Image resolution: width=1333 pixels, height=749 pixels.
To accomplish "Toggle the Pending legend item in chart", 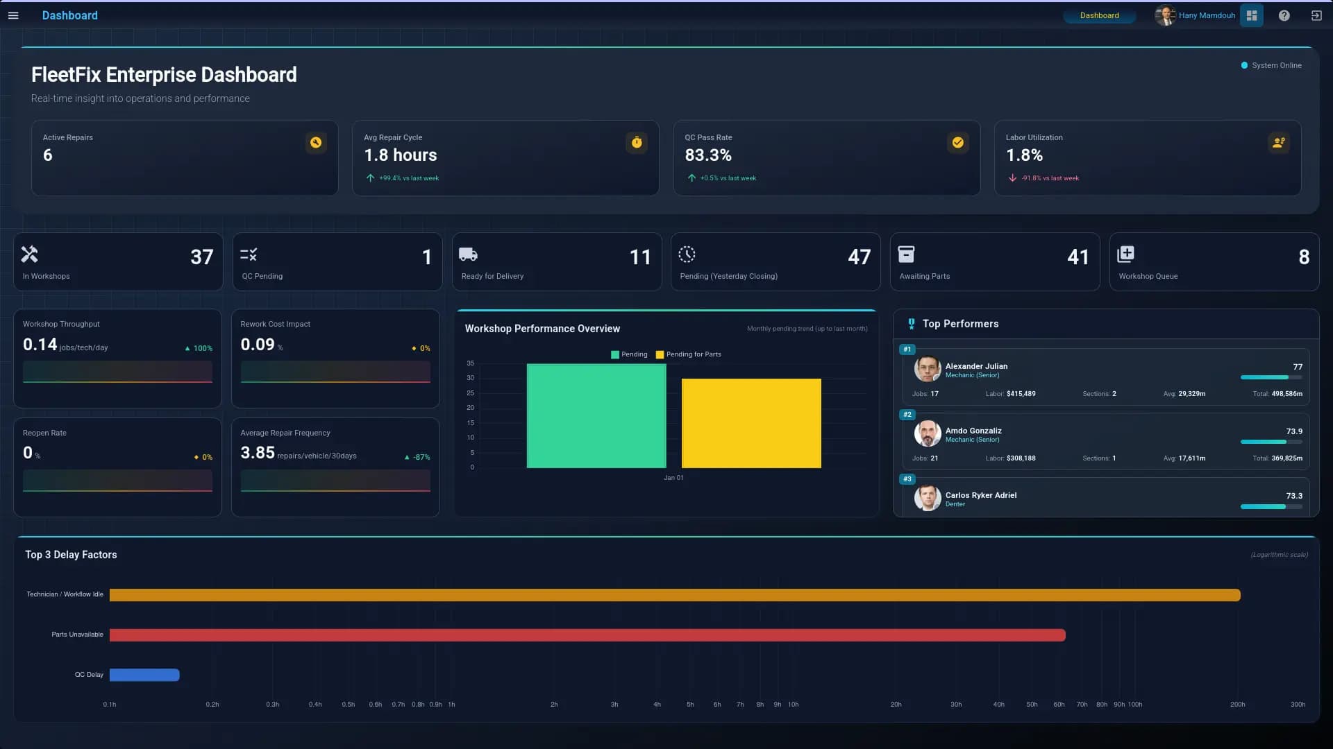I will click(628, 354).
